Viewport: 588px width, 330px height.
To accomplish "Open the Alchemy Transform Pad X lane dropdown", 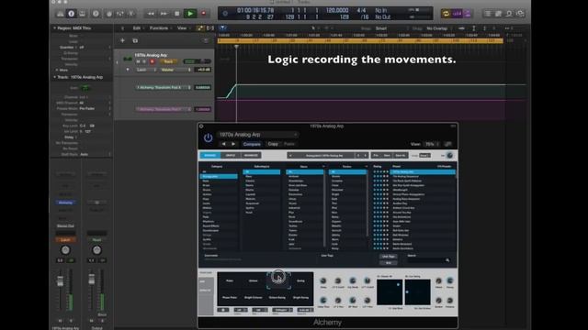I will point(164,88).
